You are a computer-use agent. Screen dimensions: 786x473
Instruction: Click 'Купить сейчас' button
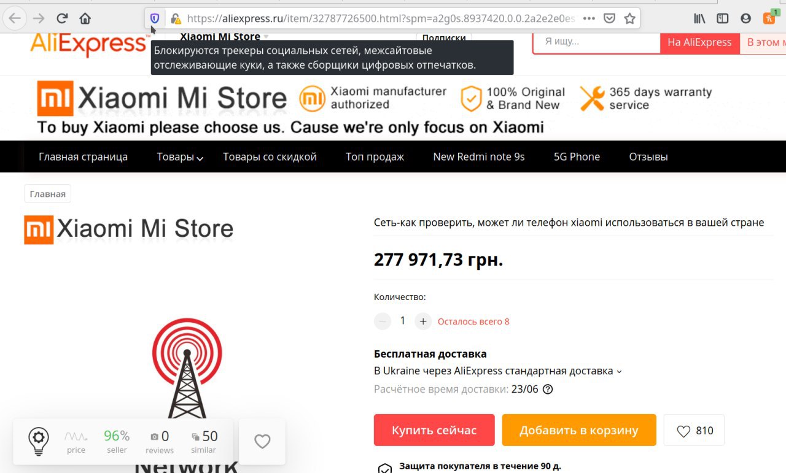[434, 430]
